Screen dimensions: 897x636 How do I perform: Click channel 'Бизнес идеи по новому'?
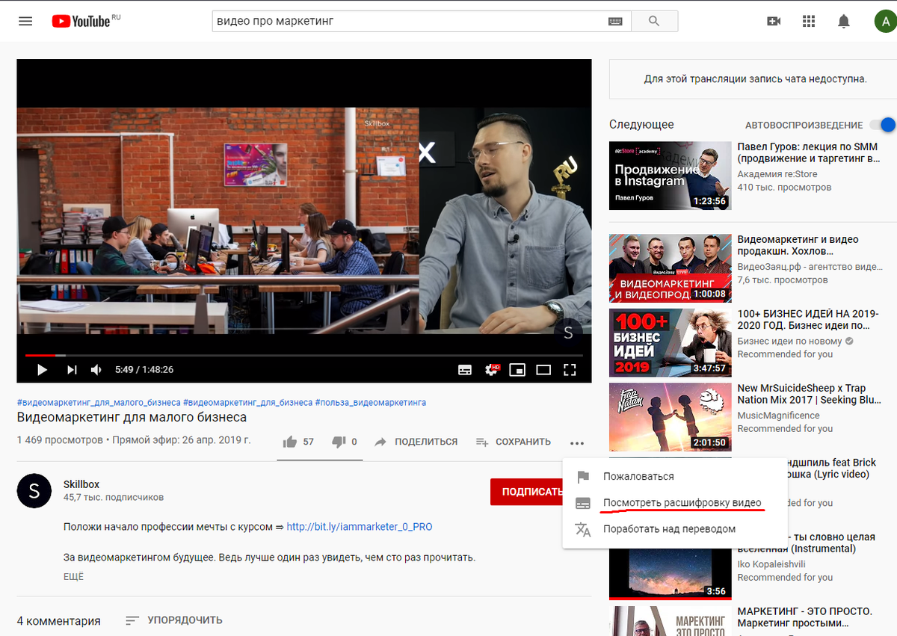[x=789, y=341]
